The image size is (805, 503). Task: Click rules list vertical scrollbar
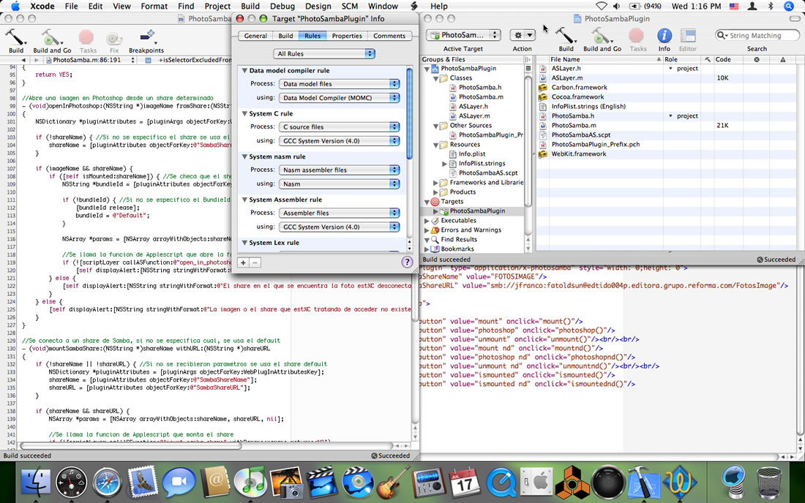pyautogui.click(x=409, y=114)
